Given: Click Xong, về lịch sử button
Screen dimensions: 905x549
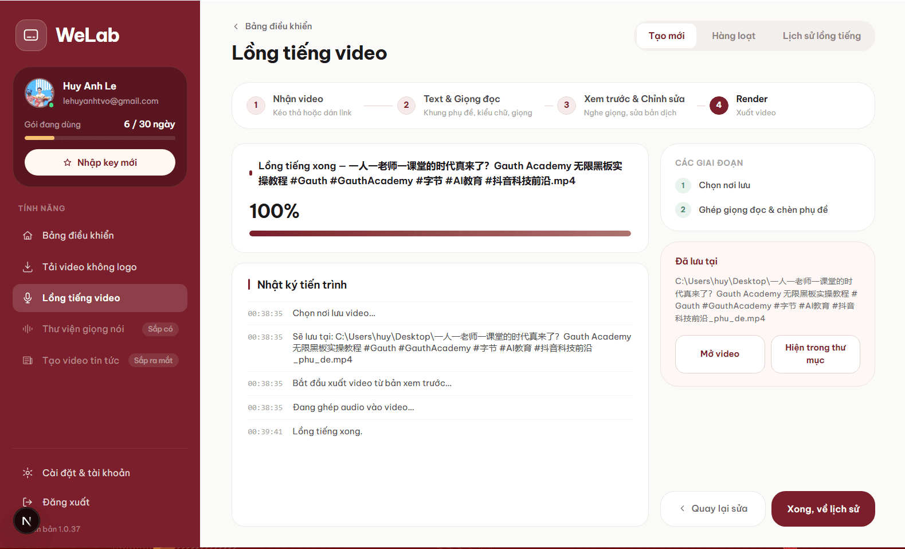Looking at the screenshot, I should (823, 509).
